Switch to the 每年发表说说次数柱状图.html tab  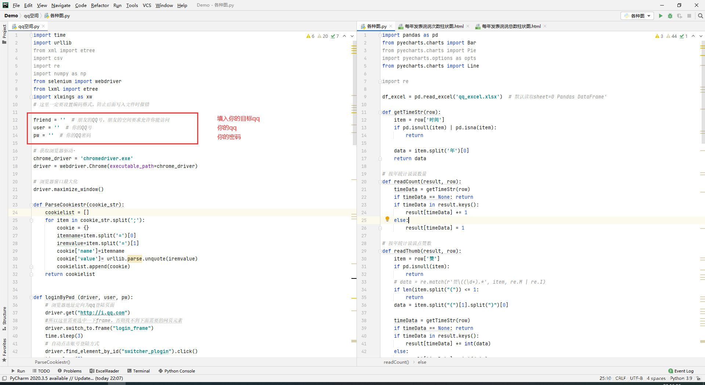tap(434, 26)
